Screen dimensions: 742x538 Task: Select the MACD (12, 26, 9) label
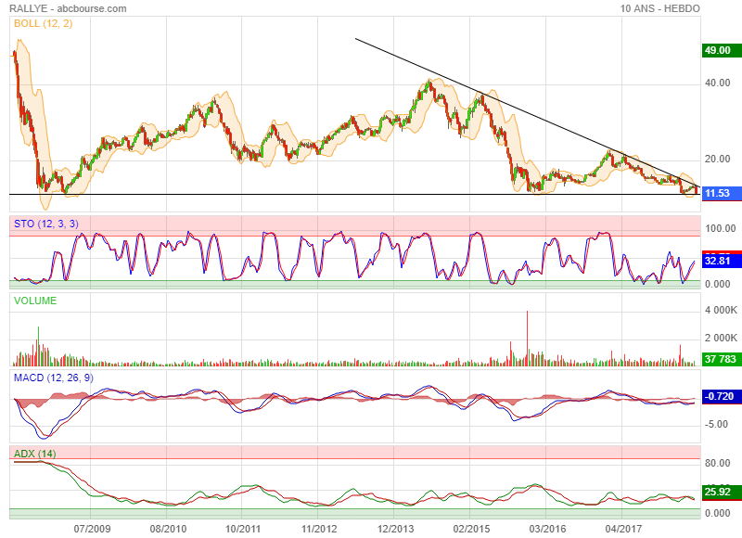(x=52, y=378)
